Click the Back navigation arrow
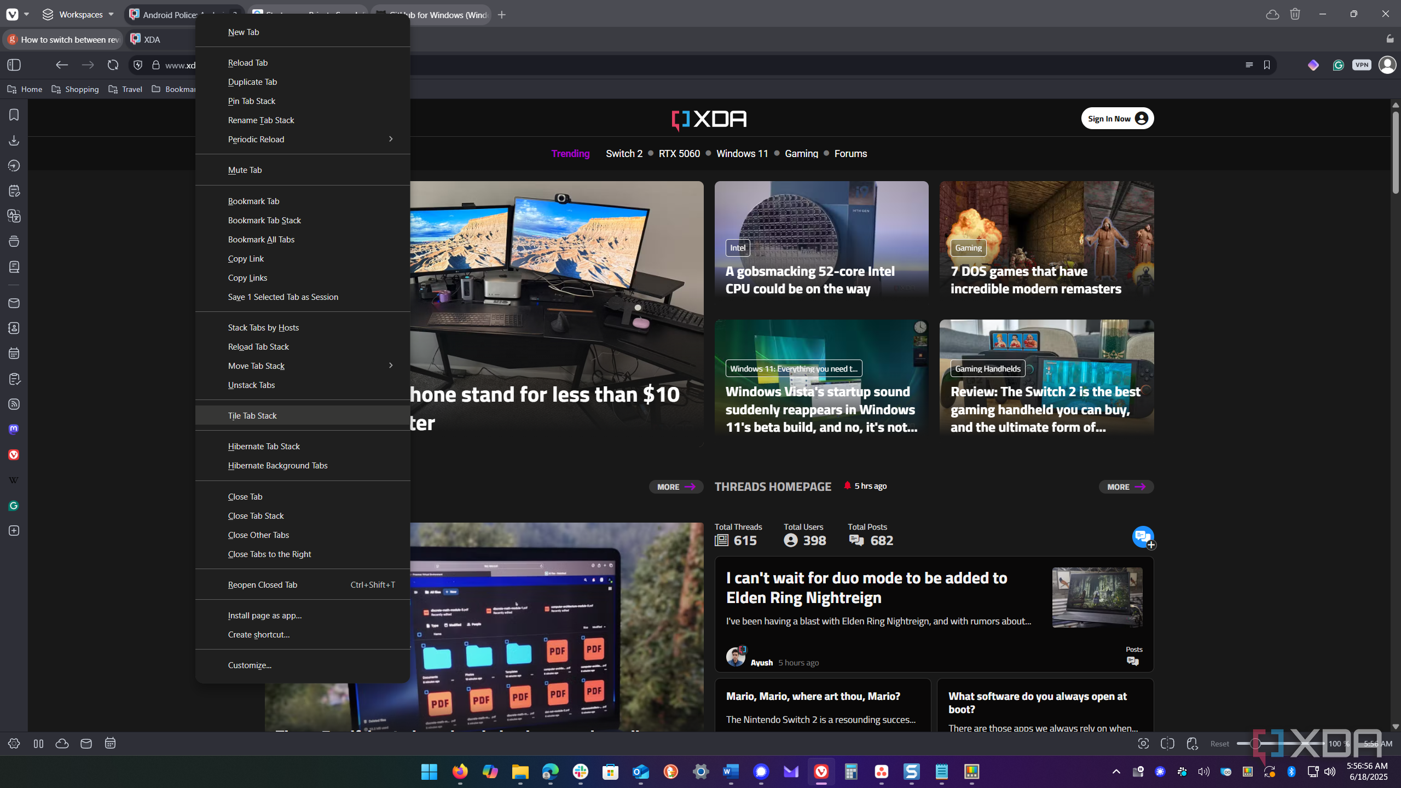Viewport: 1401px width, 788px height. [61, 65]
